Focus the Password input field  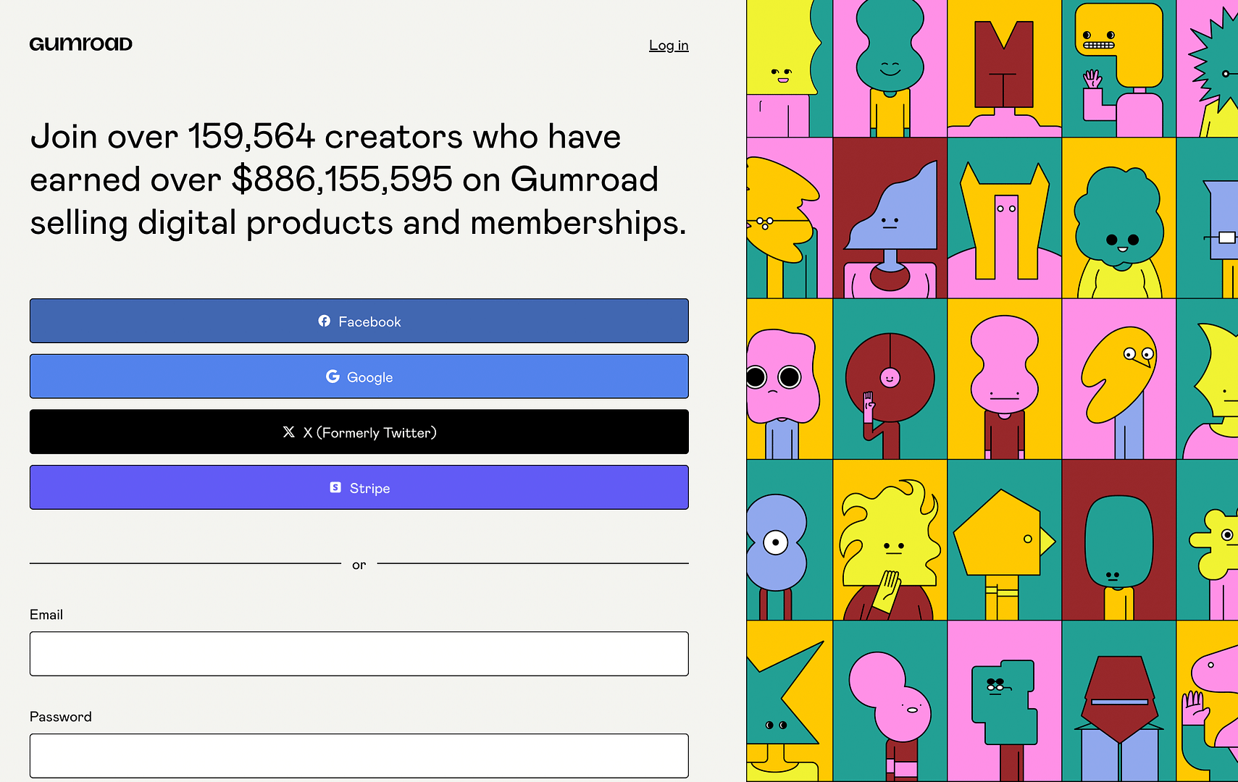[359, 756]
